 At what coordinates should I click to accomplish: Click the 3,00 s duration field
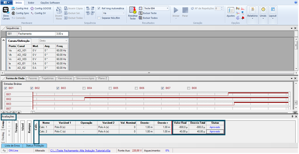pyautogui.click(x=62, y=34)
